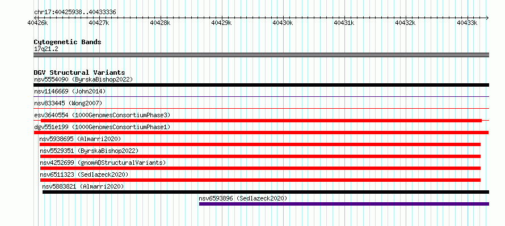Open dgv551e199 (1000GenomesConsortiumPhase1) label

[102, 127]
